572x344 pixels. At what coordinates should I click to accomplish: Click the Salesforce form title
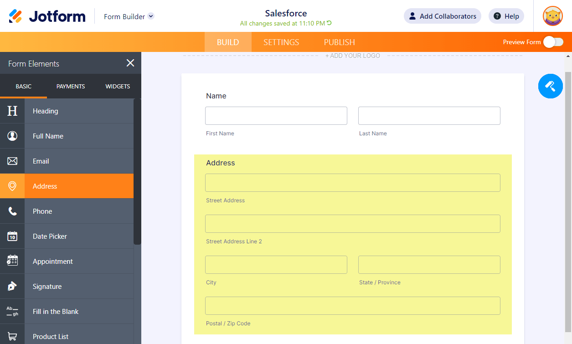[x=286, y=13]
